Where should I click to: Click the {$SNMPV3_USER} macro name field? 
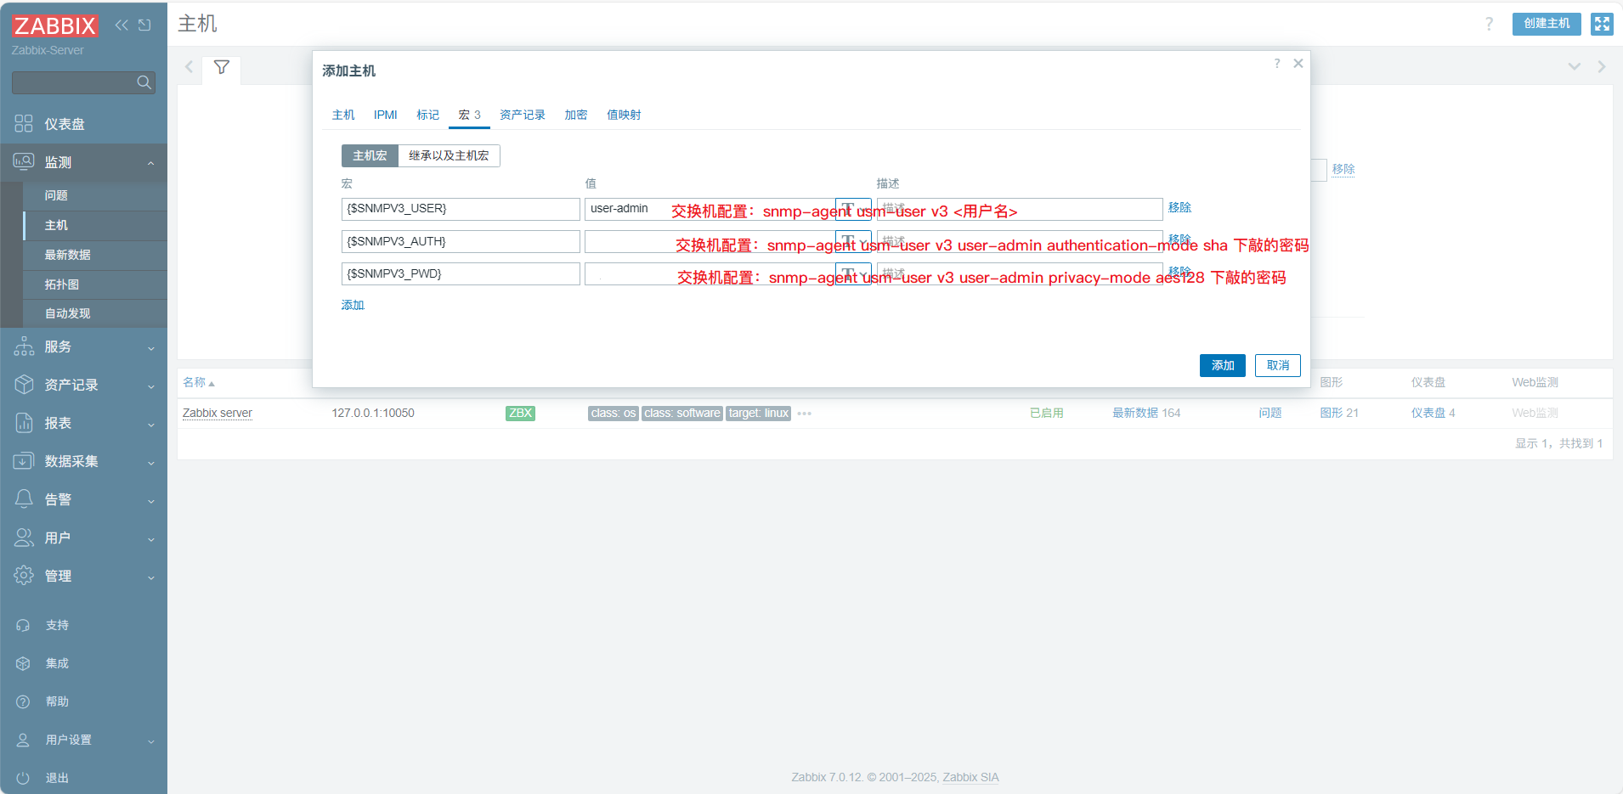click(x=461, y=209)
